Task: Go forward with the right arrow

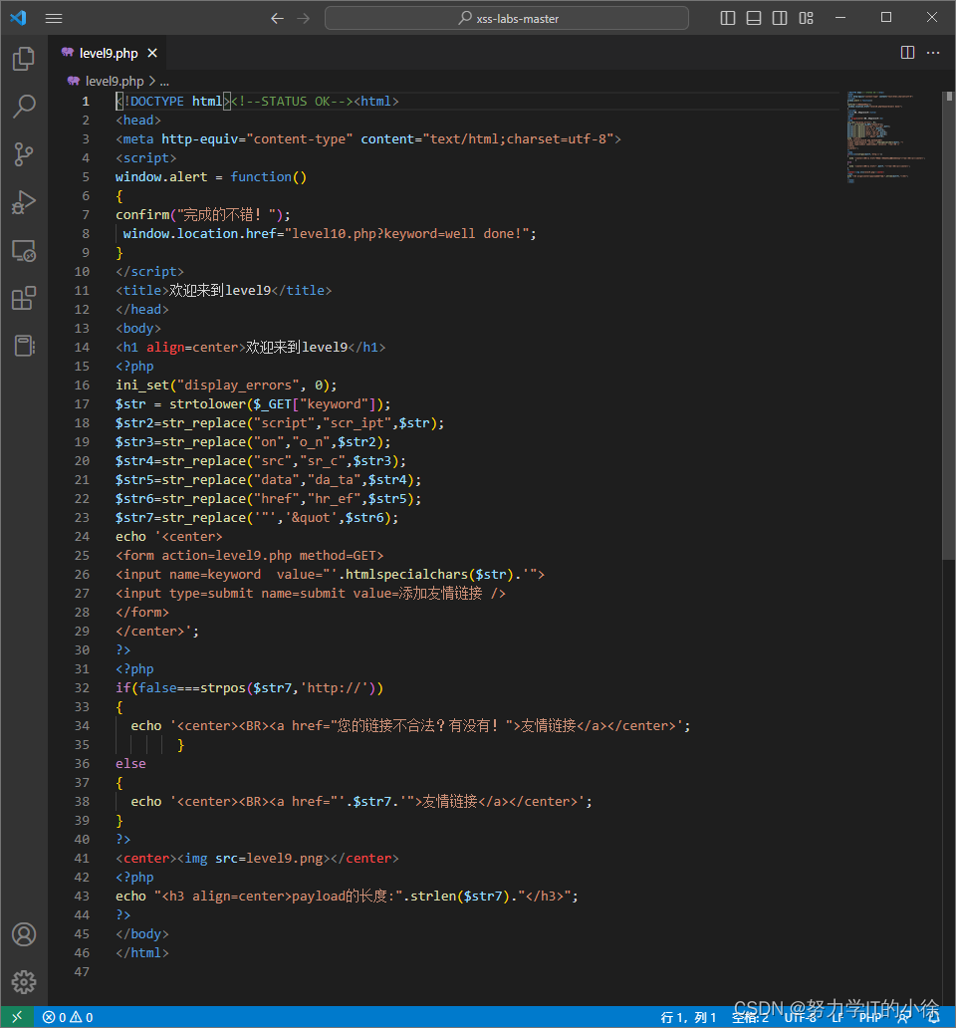Action: point(304,18)
